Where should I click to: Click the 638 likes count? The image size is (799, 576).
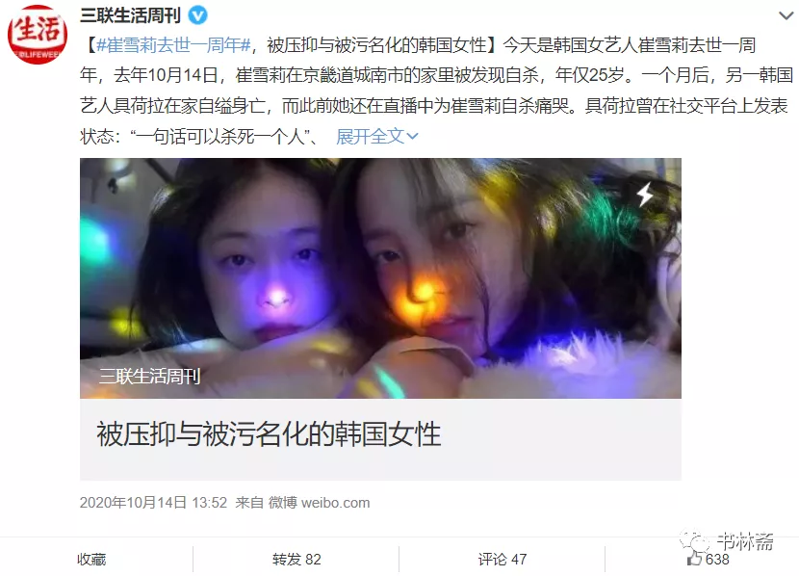click(717, 560)
